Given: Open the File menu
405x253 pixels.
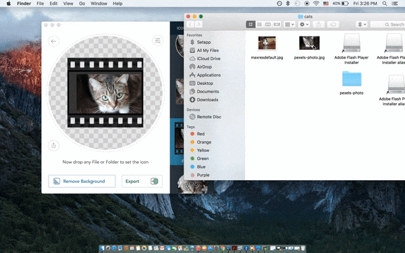Looking at the screenshot, I should pyautogui.click(x=40, y=3).
